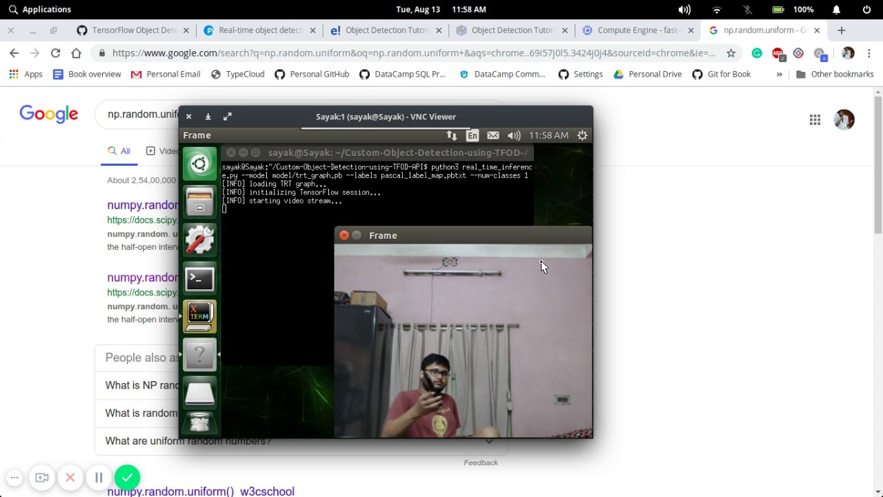Open TypeCloud bookmark
Image resolution: width=883 pixels, height=497 pixels.
(x=237, y=75)
